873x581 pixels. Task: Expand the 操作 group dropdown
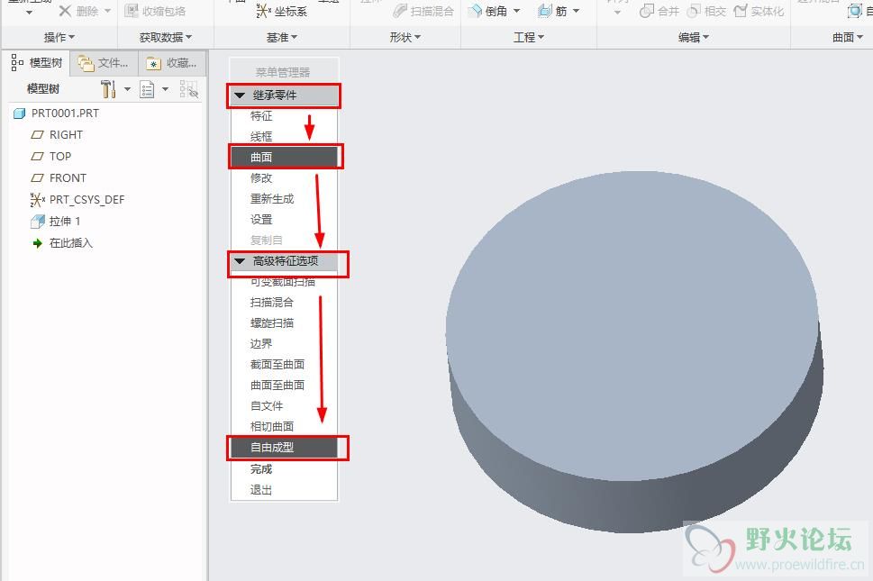[x=59, y=37]
